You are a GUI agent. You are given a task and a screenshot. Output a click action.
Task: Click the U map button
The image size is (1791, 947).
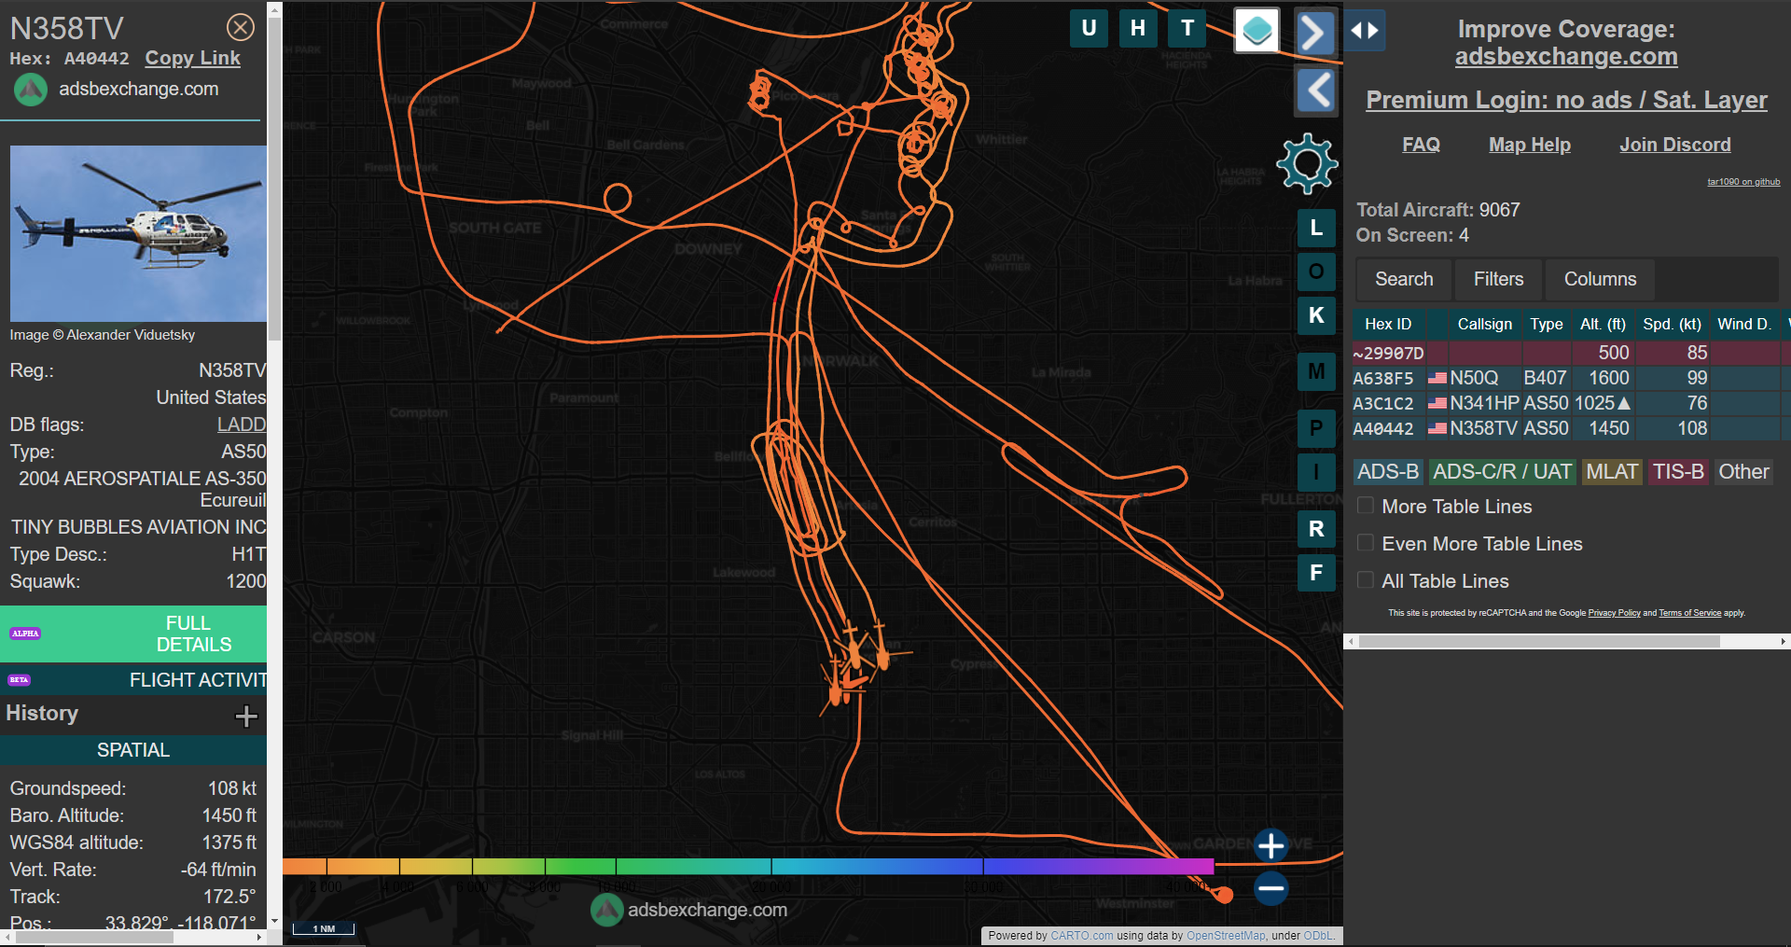(x=1089, y=28)
